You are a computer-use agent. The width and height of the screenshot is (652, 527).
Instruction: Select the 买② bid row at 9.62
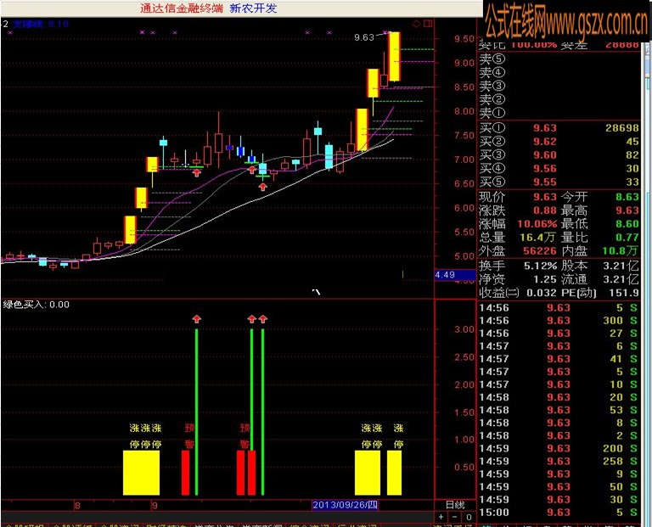tap(559, 142)
